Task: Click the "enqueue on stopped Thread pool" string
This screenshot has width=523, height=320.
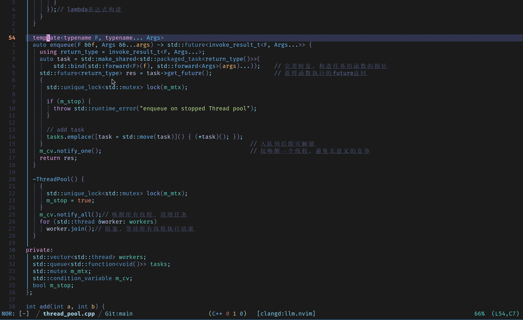Action: tap(195, 108)
